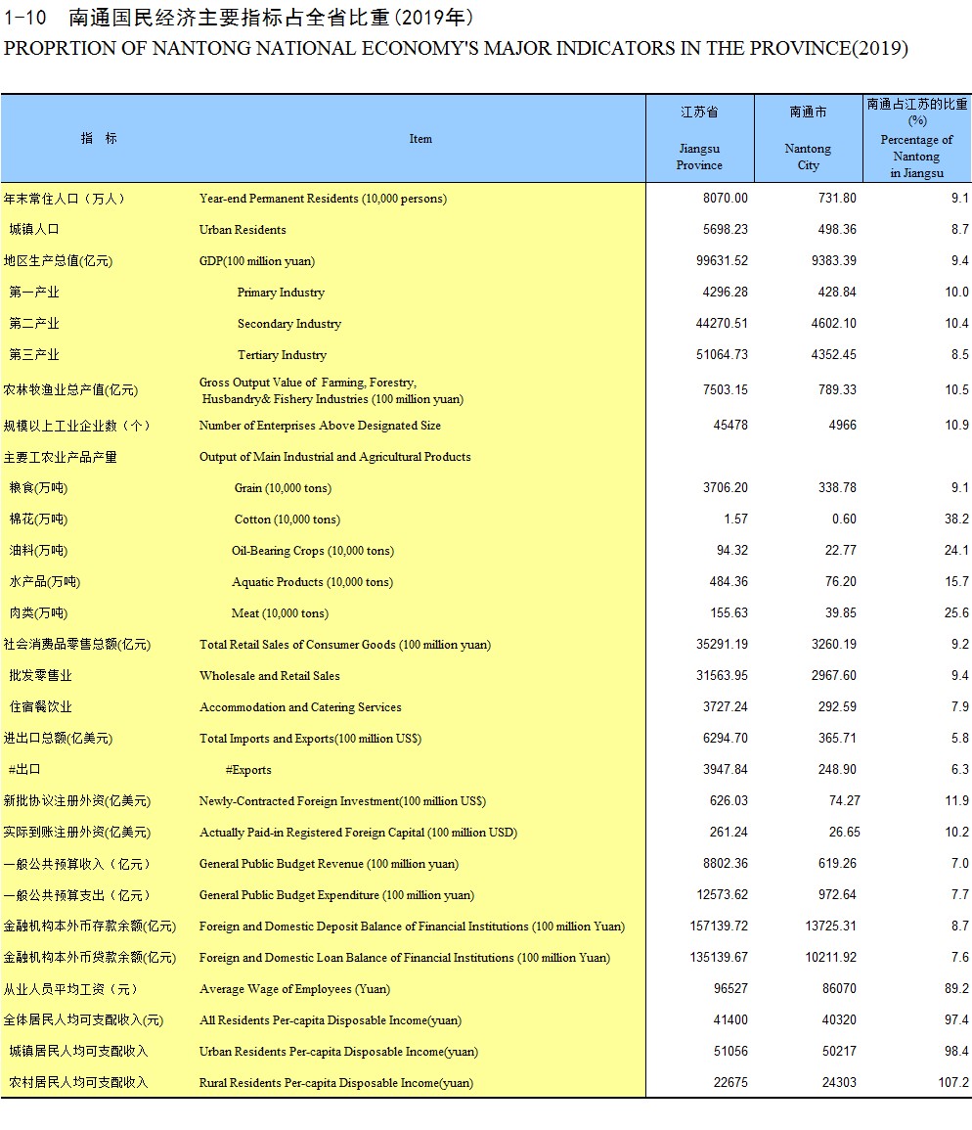Click 'Total Imports and Exports(100 million US$)'

click(310, 739)
